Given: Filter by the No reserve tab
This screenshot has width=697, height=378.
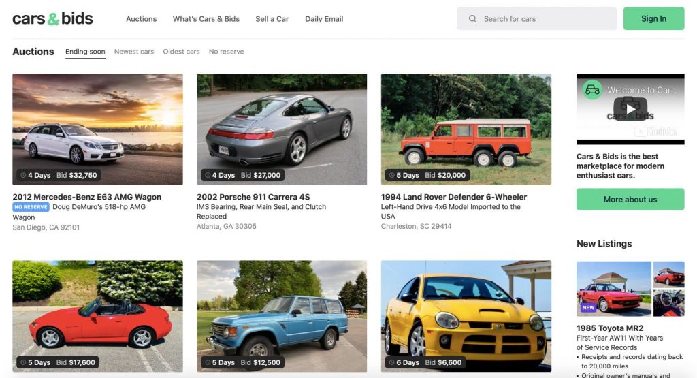Looking at the screenshot, I should [x=226, y=52].
